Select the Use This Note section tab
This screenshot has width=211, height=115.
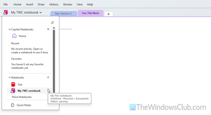click(90, 13)
